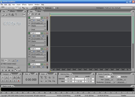Select the Time Selection tool in toolbar
The width and height of the screenshot is (135, 97).
(x=20, y=8)
